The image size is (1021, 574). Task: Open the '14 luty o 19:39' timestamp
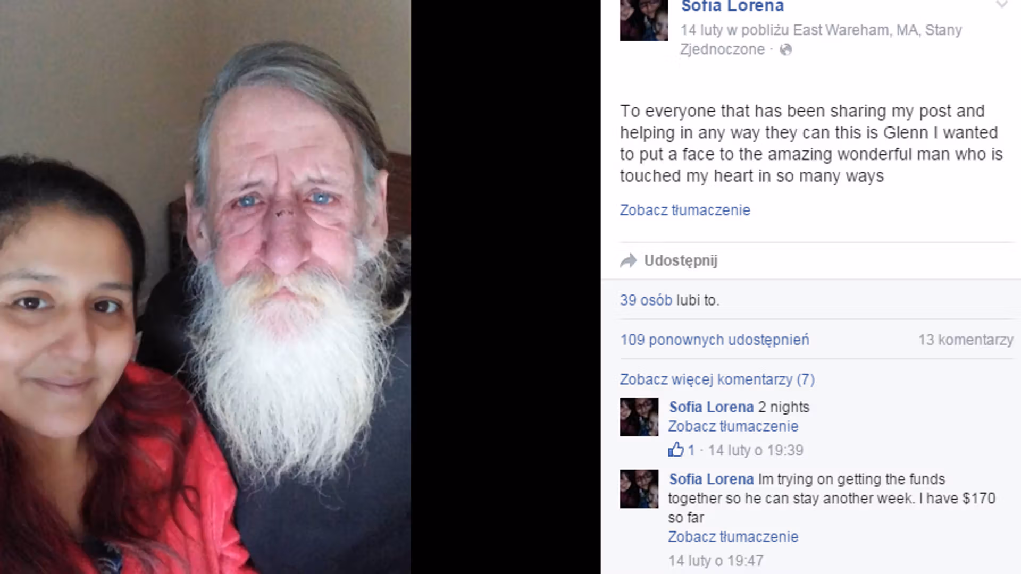(x=756, y=450)
